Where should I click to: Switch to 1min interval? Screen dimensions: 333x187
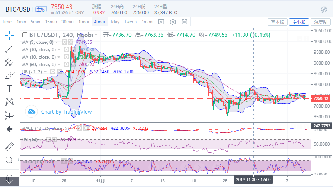21,22
